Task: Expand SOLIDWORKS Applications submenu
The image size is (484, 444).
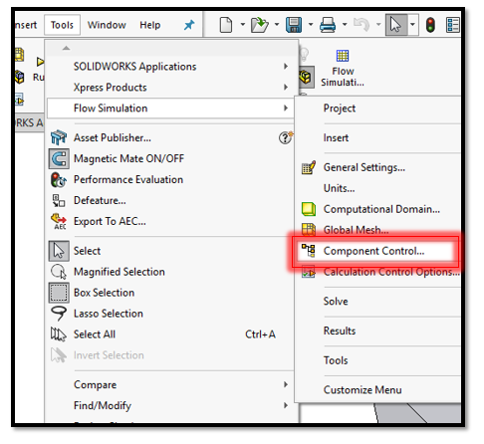Action: [x=170, y=67]
